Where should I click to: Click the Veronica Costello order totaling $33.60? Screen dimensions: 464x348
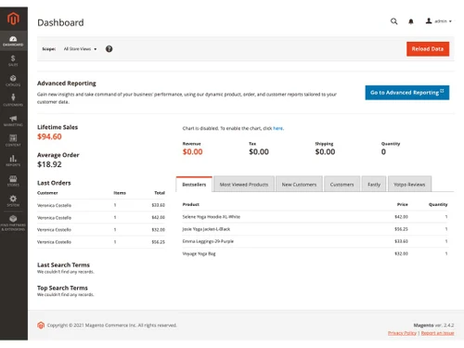click(101, 205)
